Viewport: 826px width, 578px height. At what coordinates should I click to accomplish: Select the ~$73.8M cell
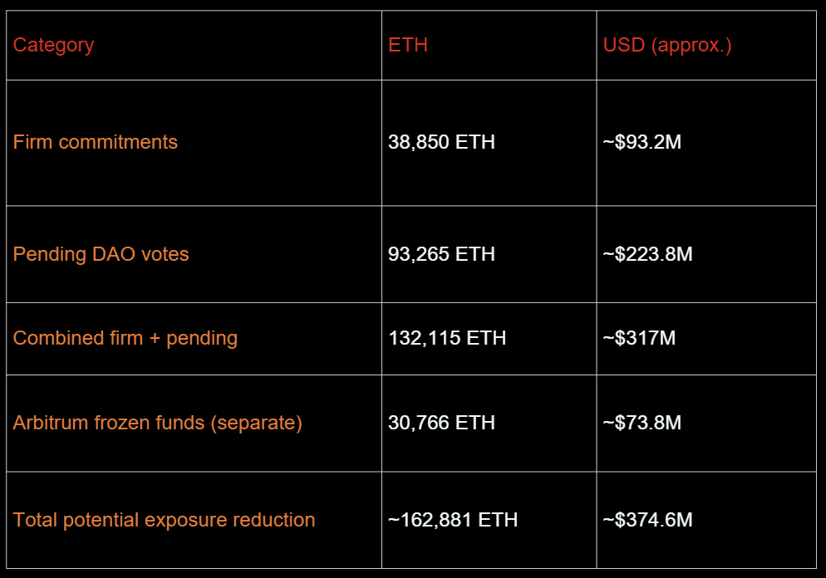pos(642,423)
